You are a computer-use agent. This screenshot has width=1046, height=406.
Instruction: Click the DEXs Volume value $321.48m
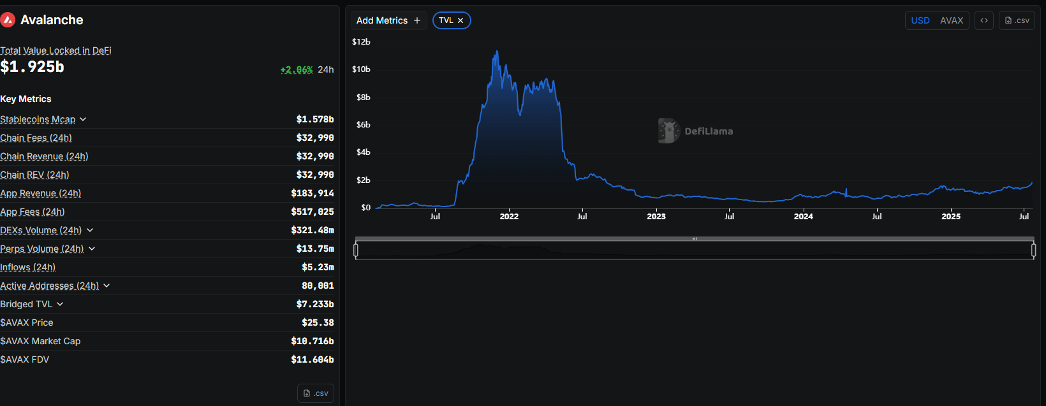tap(313, 230)
